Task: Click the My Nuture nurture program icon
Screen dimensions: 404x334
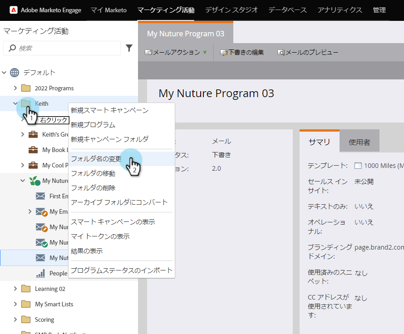Action: (35, 181)
